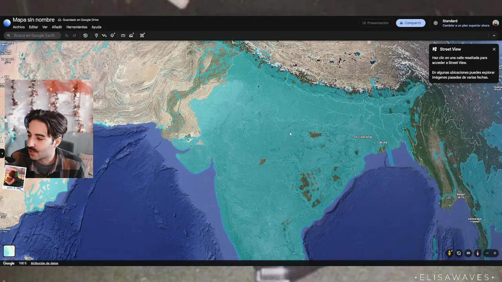
Task: Reset orientation with the compass
Action: pyautogui.click(x=477, y=253)
